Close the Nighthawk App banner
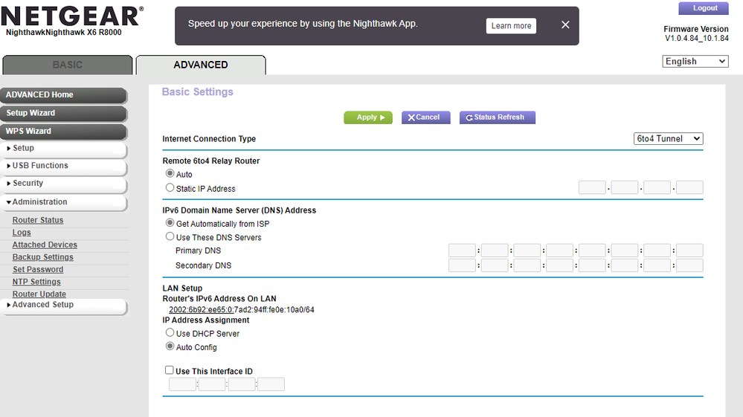The width and height of the screenshot is (743, 417). [565, 25]
